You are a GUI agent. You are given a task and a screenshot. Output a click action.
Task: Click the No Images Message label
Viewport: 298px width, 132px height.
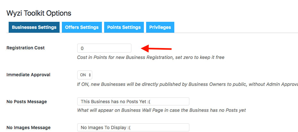pyautogui.click(x=29, y=128)
